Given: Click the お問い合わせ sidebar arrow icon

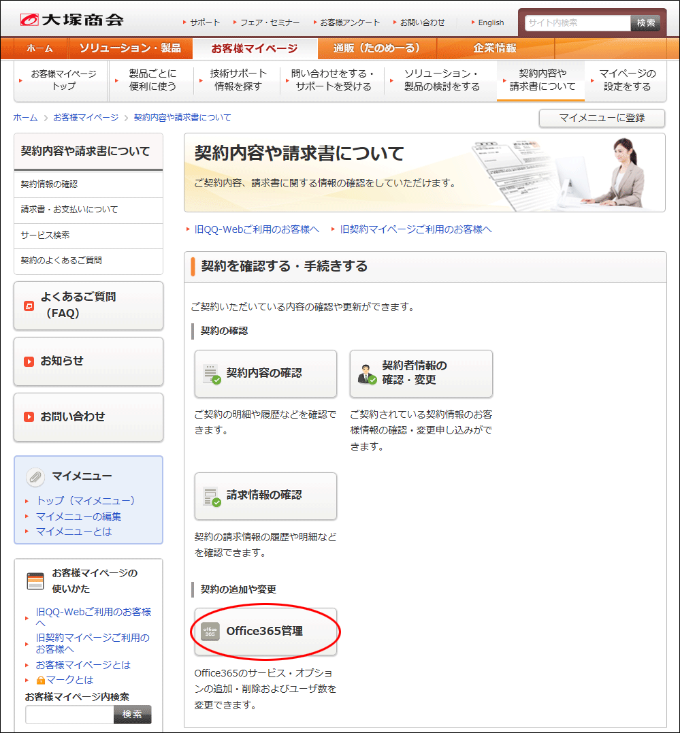Looking at the screenshot, I should click(x=29, y=417).
